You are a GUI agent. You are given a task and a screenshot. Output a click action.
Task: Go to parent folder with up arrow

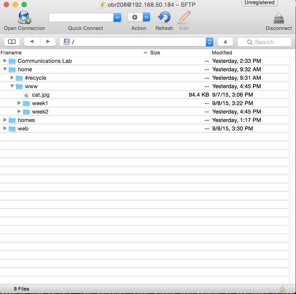(225, 42)
